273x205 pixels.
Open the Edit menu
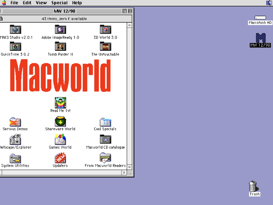27,3
